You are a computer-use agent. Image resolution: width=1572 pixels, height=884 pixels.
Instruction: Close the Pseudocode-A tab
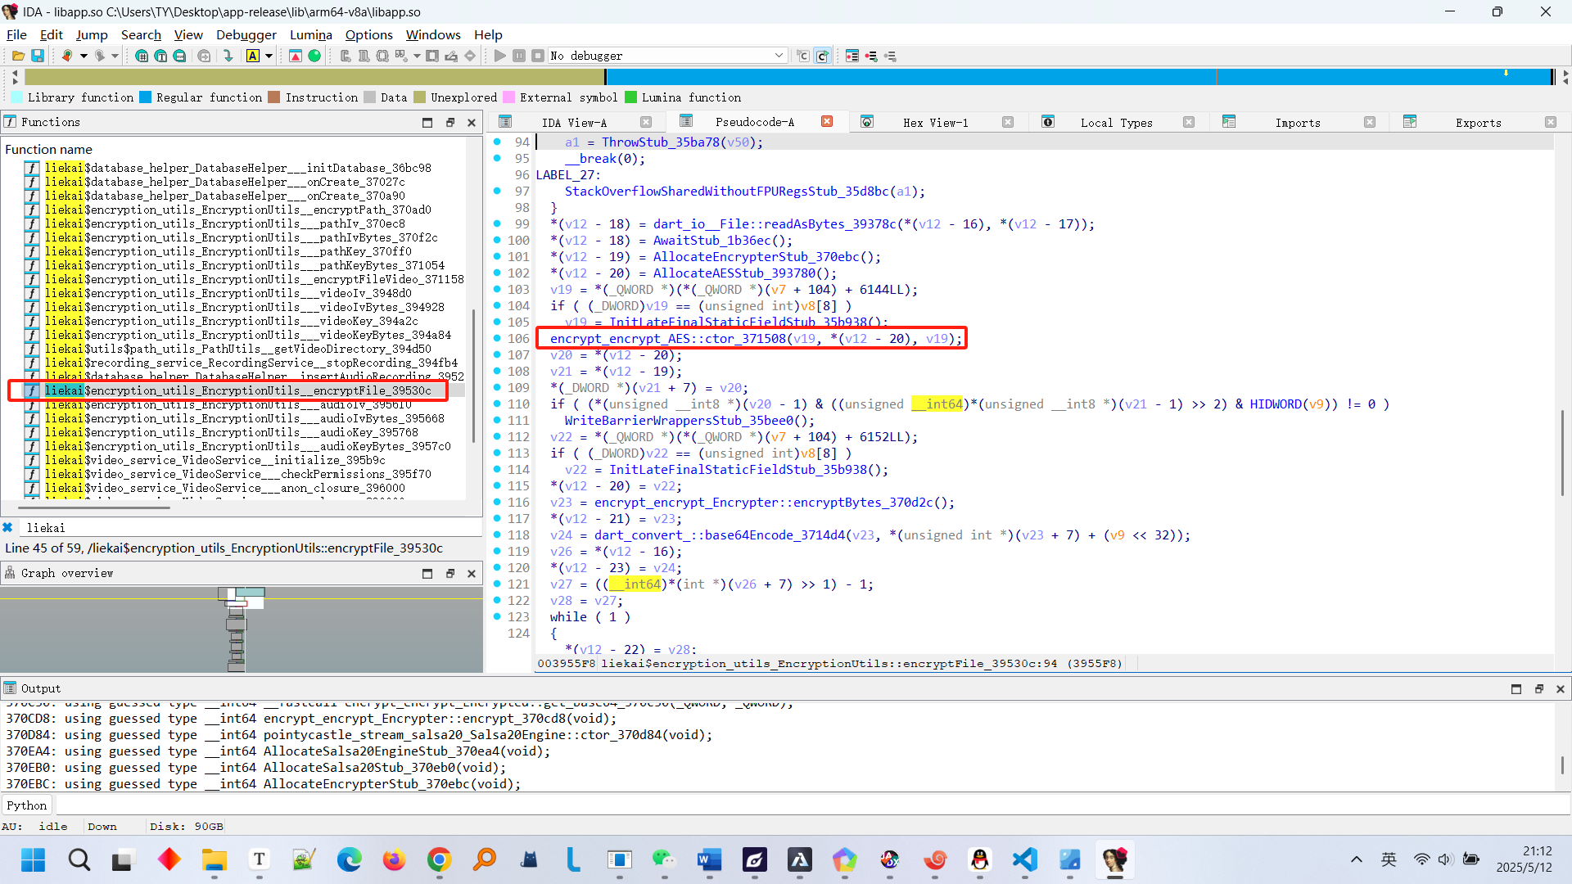point(827,122)
